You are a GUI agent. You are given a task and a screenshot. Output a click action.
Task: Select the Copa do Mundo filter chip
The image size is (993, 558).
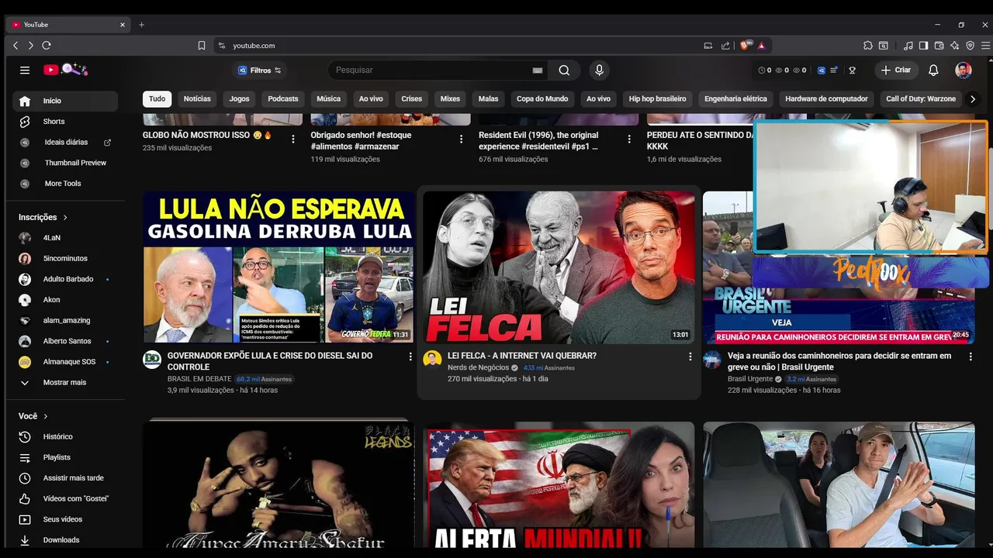pyautogui.click(x=542, y=99)
